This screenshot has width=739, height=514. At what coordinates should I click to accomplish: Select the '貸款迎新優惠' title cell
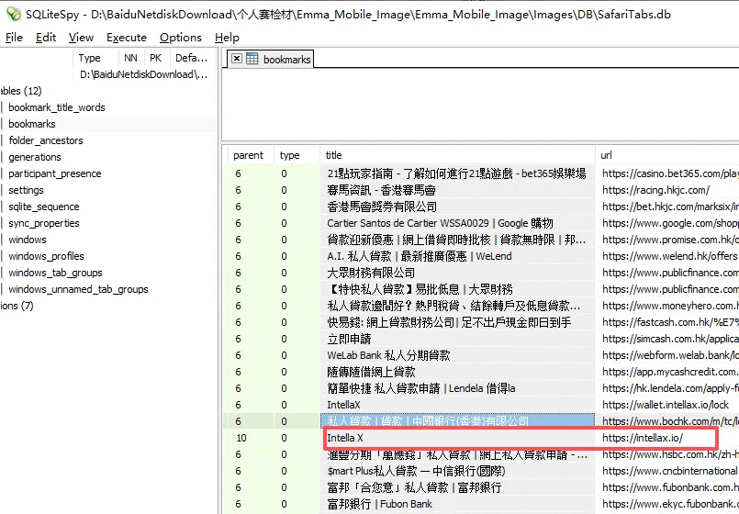pos(458,240)
